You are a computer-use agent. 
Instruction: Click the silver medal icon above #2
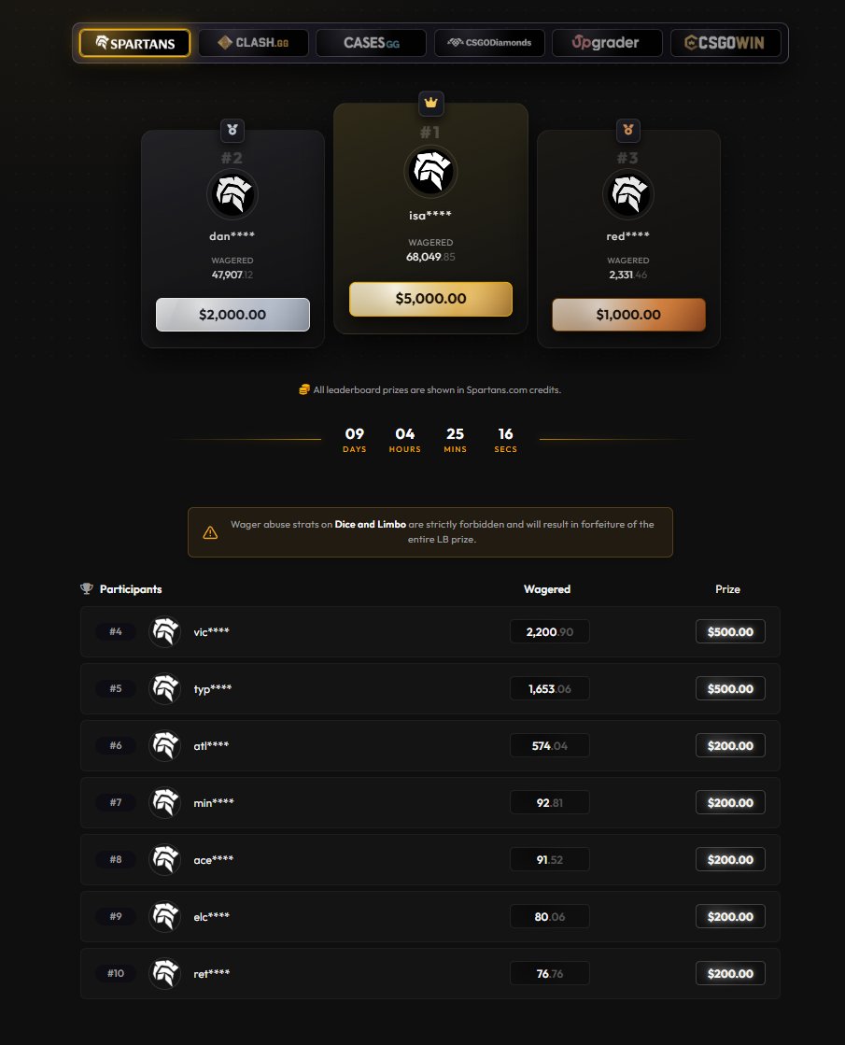232,130
